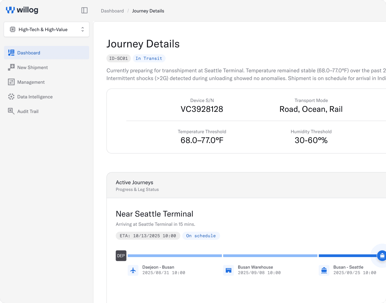
Task: Click the Audit Trail magnifier icon
Action: [11, 111]
